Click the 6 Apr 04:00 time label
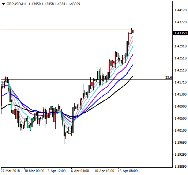The image size is (188, 175). coord(80,171)
